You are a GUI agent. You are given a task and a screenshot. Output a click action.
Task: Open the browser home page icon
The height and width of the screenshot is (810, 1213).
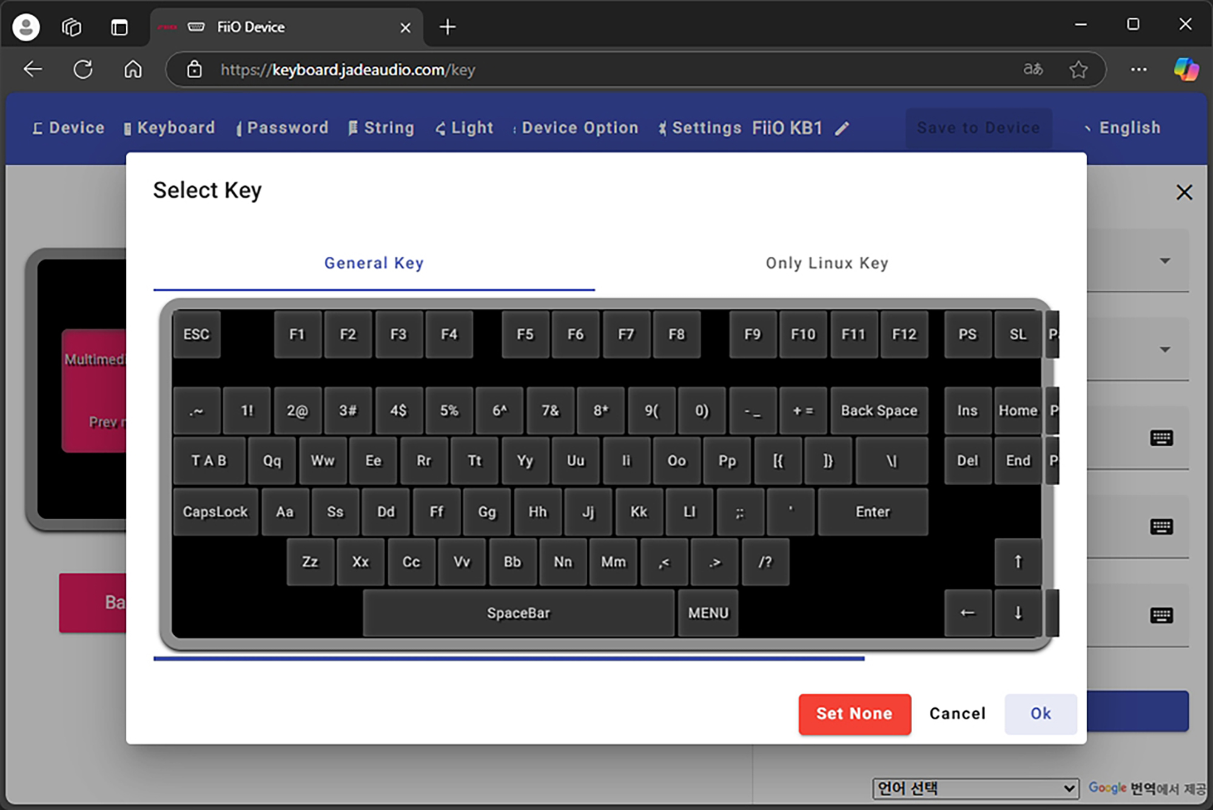click(x=133, y=70)
